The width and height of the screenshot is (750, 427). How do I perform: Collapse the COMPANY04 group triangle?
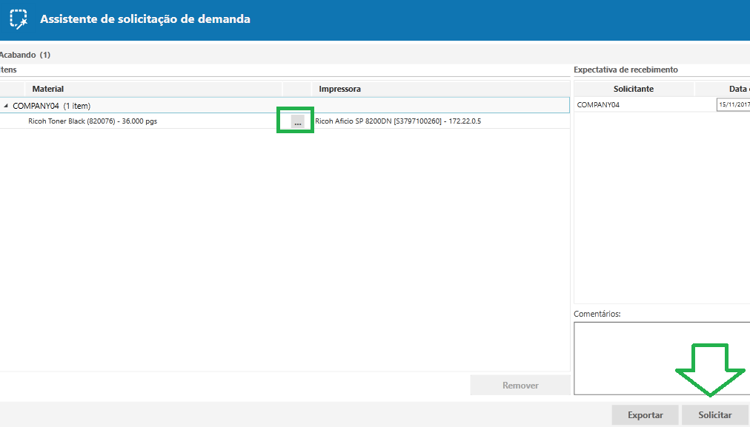pyautogui.click(x=7, y=106)
